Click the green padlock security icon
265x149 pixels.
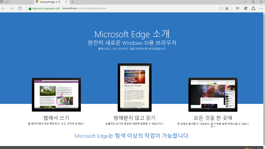coord(30,8)
